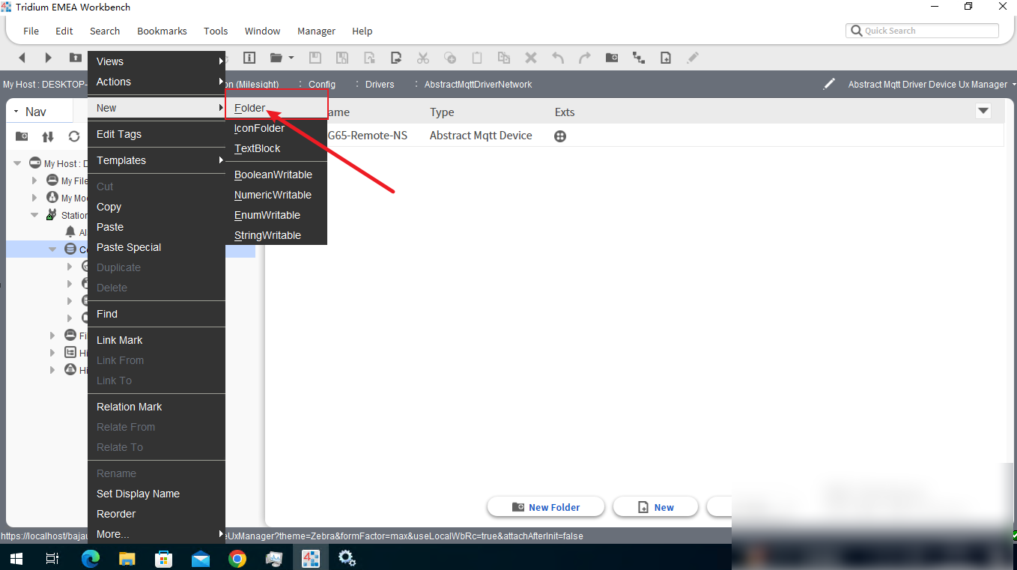The width and height of the screenshot is (1017, 570).
Task: Click the info panel toolbar icon
Action: (x=249, y=58)
